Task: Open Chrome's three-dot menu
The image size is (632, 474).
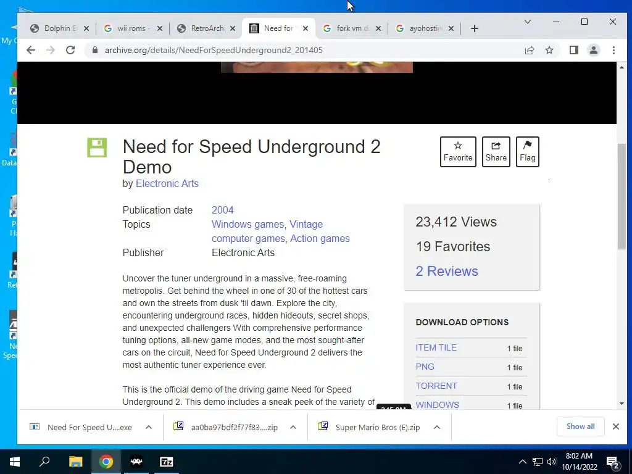Action: pyautogui.click(x=613, y=50)
